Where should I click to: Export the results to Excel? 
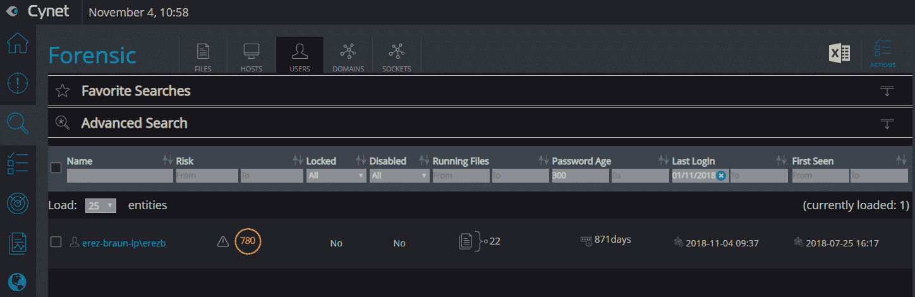840,54
